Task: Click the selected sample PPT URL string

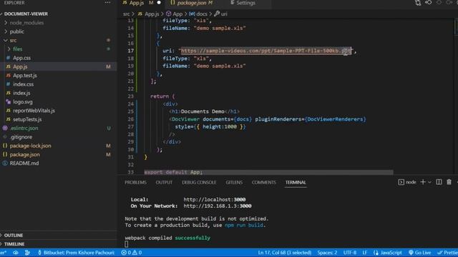Action: click(265, 51)
